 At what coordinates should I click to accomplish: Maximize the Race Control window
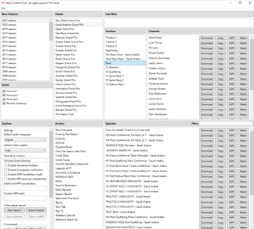240,3
